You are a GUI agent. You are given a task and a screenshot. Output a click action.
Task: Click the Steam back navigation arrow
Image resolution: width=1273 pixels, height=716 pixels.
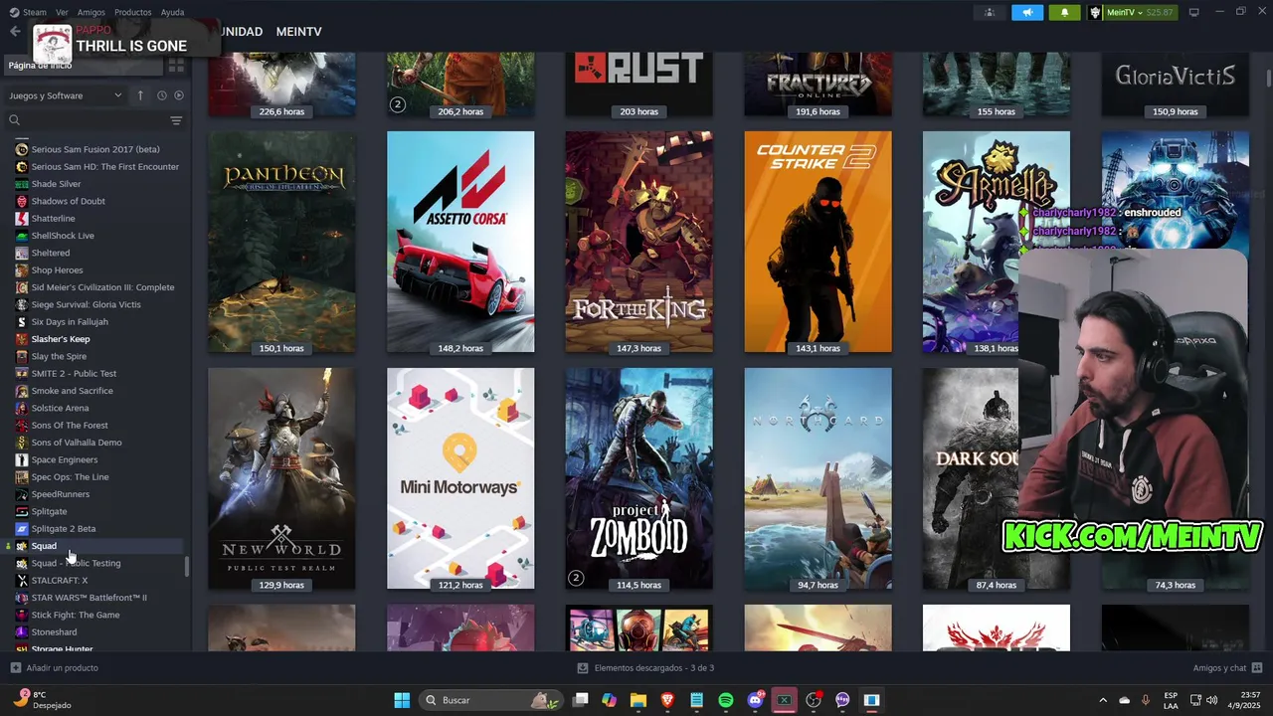tap(15, 32)
